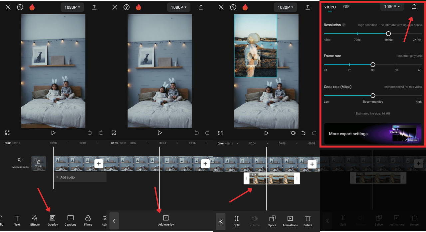
Task: Click the plus add-clip button on the Add overlay screen
Action: click(205, 164)
